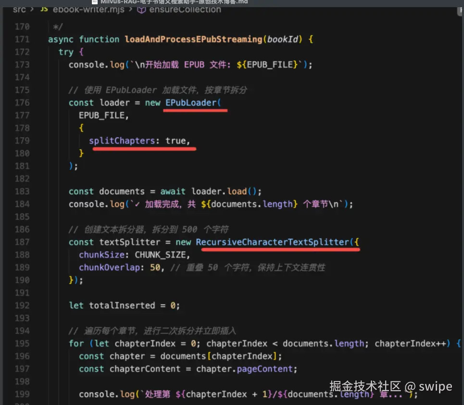Click line number 187 in gutter

click(22, 242)
